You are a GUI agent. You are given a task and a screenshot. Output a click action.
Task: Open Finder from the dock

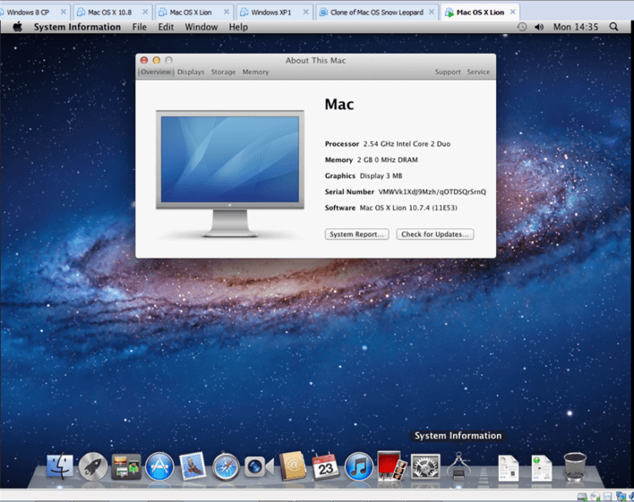(x=60, y=467)
